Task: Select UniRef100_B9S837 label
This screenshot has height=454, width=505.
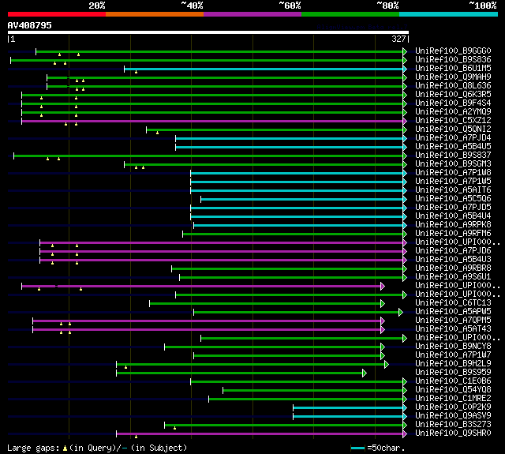Action: pos(453,156)
